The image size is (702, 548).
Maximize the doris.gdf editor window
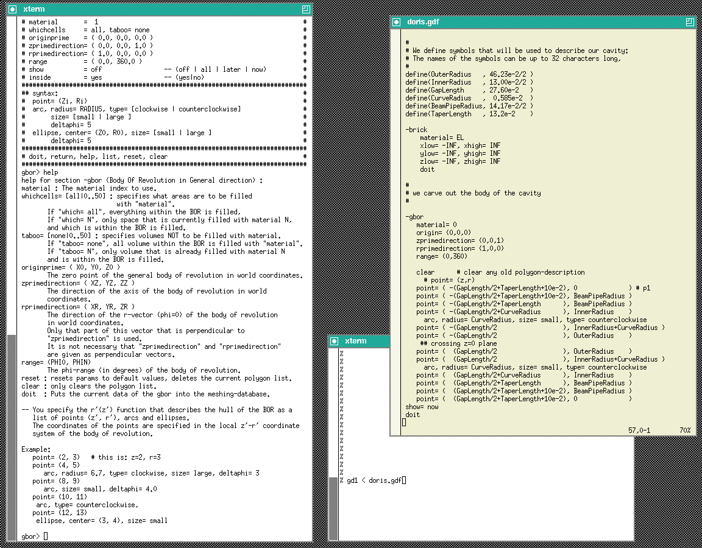690,22
